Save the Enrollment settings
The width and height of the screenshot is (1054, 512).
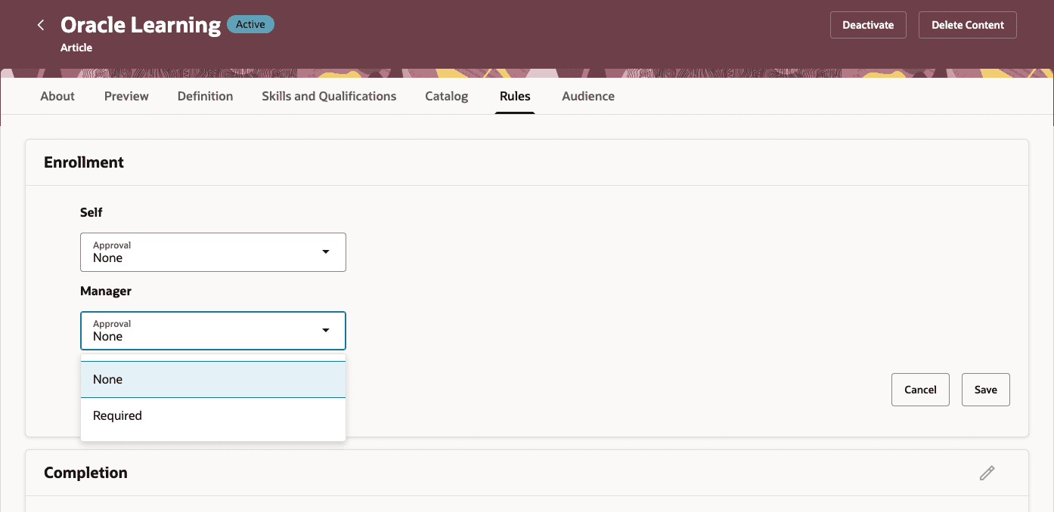[986, 390]
